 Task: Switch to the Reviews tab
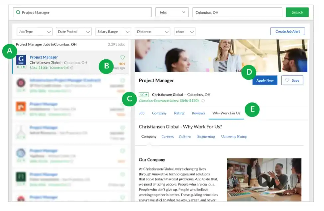[x=198, y=113]
